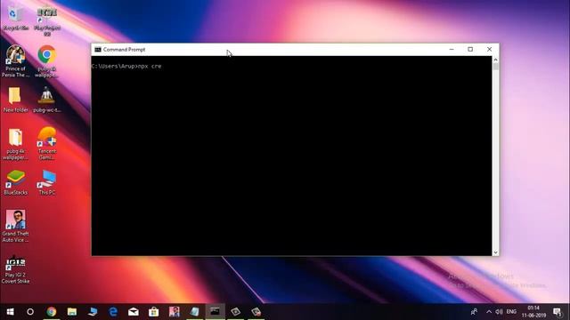570x320 pixels.
Task: Open the BlueStacks desktop shortcut
Action: click(x=15, y=182)
